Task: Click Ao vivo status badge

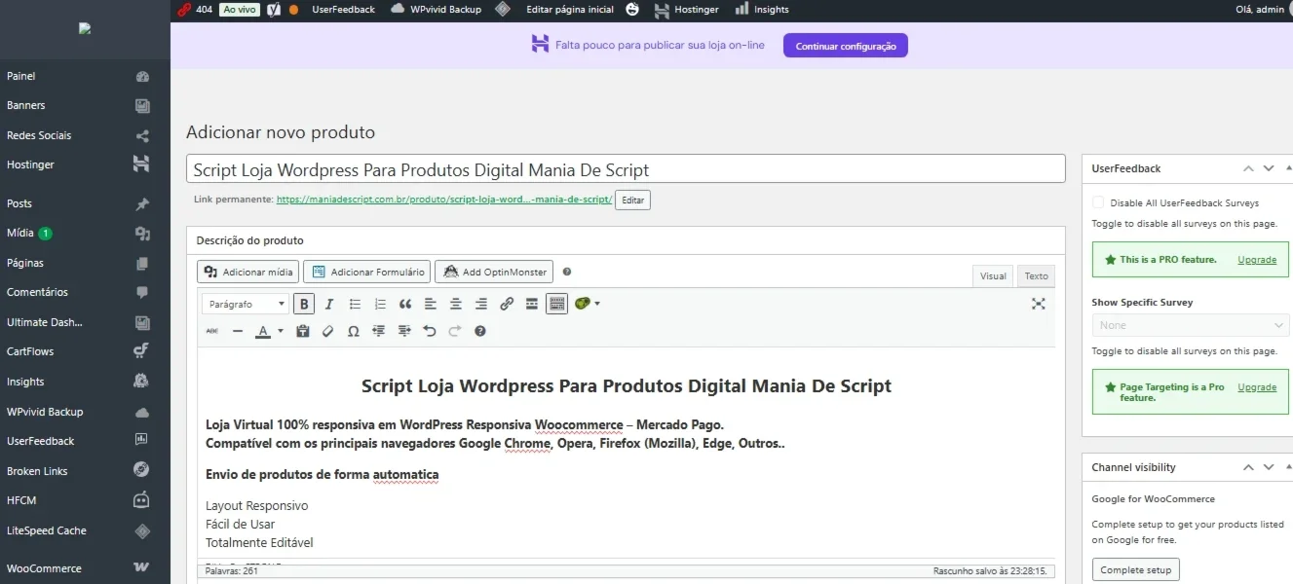Action: pos(238,10)
